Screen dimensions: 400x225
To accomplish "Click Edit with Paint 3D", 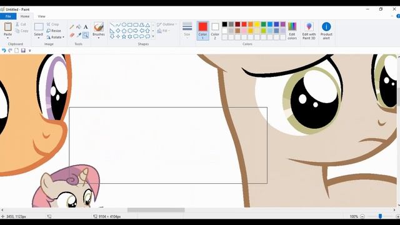I will (309, 31).
